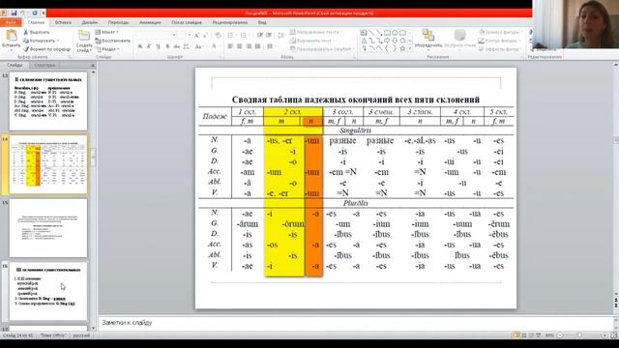The image size is (619, 348).
Task: Switch to the Дизайн ribbon tab
Action: pos(90,22)
